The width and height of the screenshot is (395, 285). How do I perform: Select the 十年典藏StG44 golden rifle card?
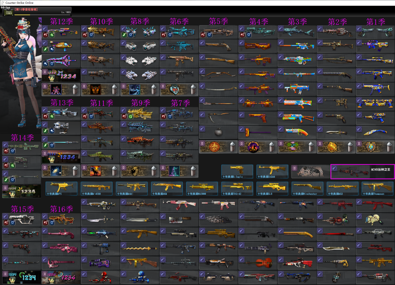point(272,172)
